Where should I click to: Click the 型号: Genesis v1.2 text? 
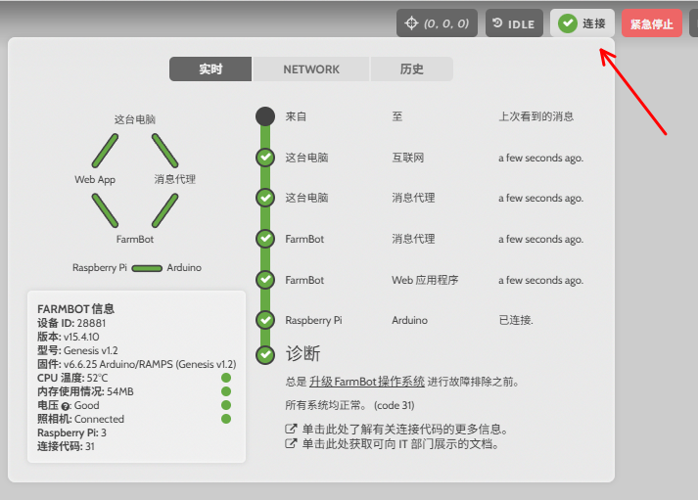[x=77, y=350]
